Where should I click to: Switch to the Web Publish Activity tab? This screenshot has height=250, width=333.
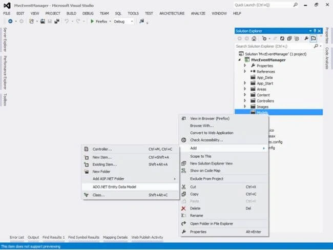(147, 238)
